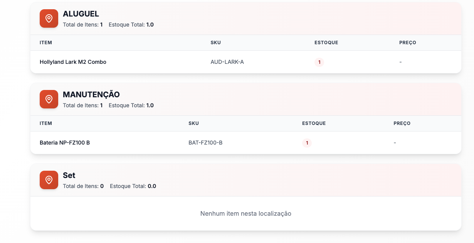Click the ITEM column header in ALUGUEL table
The height and width of the screenshot is (243, 474).
click(x=46, y=43)
